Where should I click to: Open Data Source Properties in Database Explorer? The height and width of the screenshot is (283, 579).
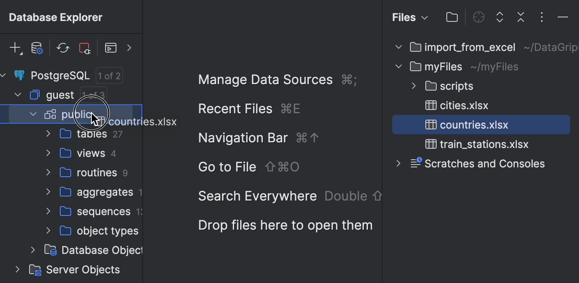coord(37,48)
